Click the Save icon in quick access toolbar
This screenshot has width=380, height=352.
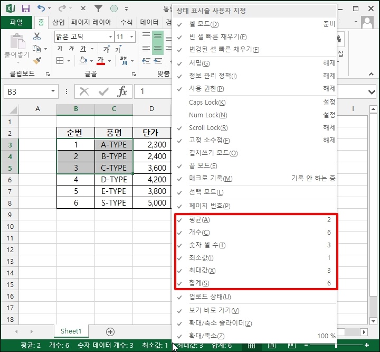[x=26, y=8]
